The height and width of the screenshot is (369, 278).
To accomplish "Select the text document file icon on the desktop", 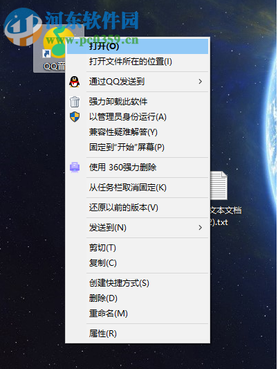I will pos(219,186).
